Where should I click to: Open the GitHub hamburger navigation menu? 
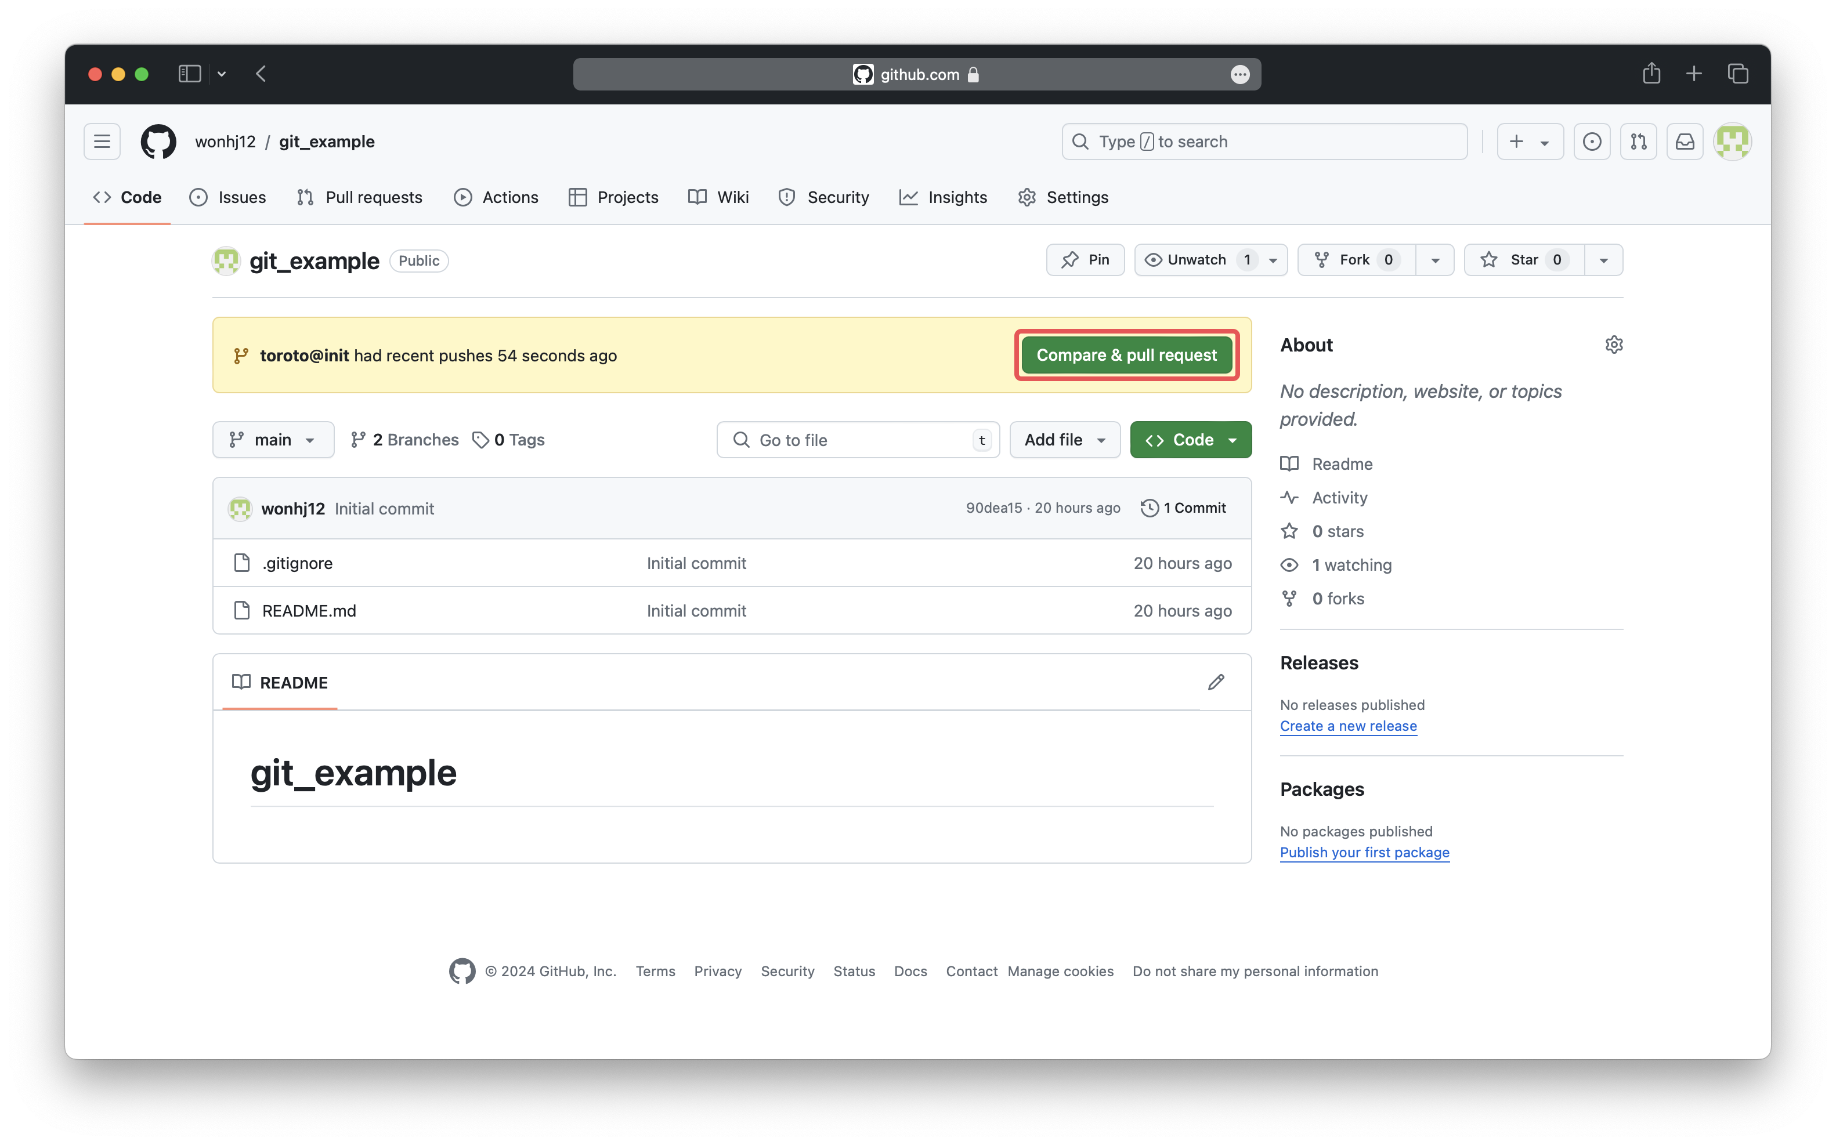[102, 142]
